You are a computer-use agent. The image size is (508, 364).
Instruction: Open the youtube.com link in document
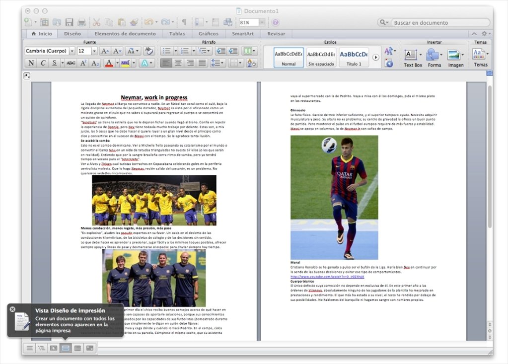click(x=327, y=277)
